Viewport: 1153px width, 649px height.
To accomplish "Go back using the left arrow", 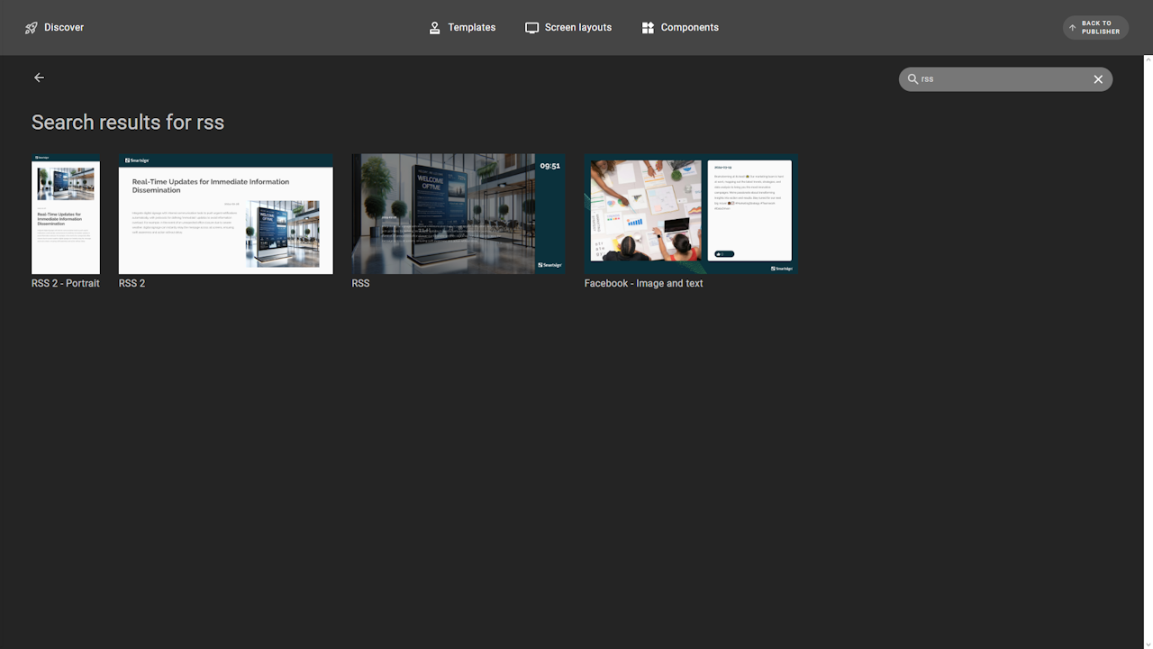I will coord(39,78).
